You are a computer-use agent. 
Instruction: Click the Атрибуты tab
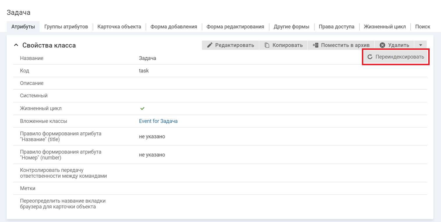click(23, 27)
